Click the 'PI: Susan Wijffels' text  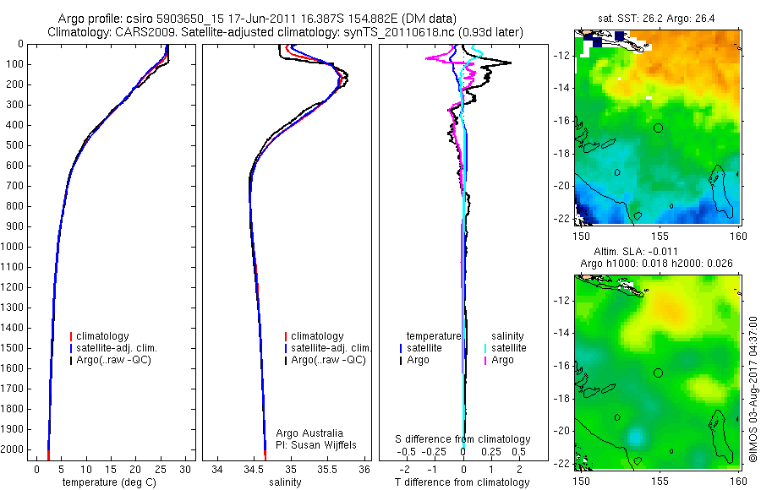(x=316, y=445)
